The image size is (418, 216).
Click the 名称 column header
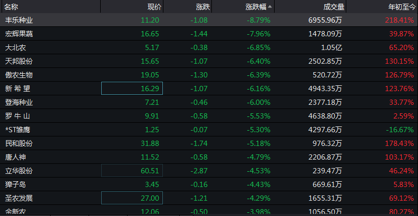12,7
